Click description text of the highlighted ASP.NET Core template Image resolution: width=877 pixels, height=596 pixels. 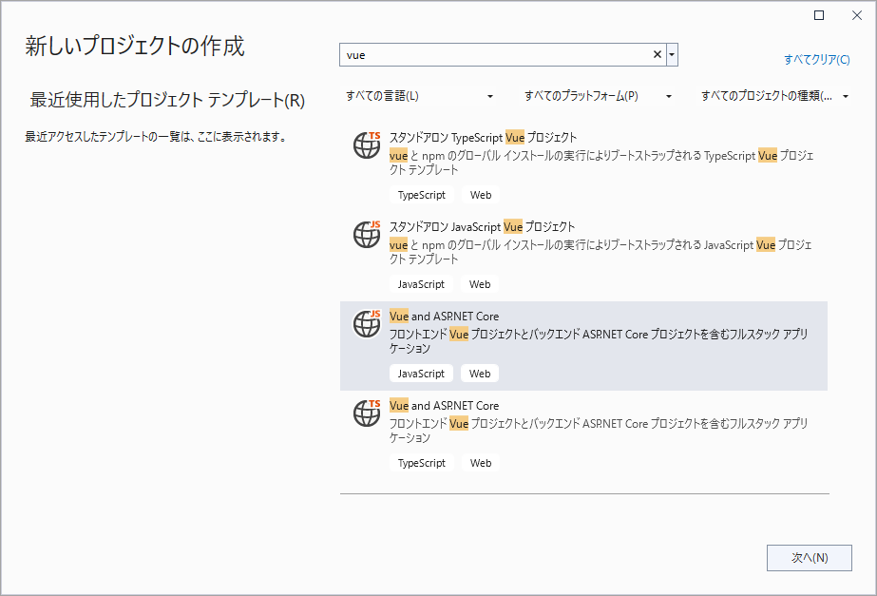[599, 341]
